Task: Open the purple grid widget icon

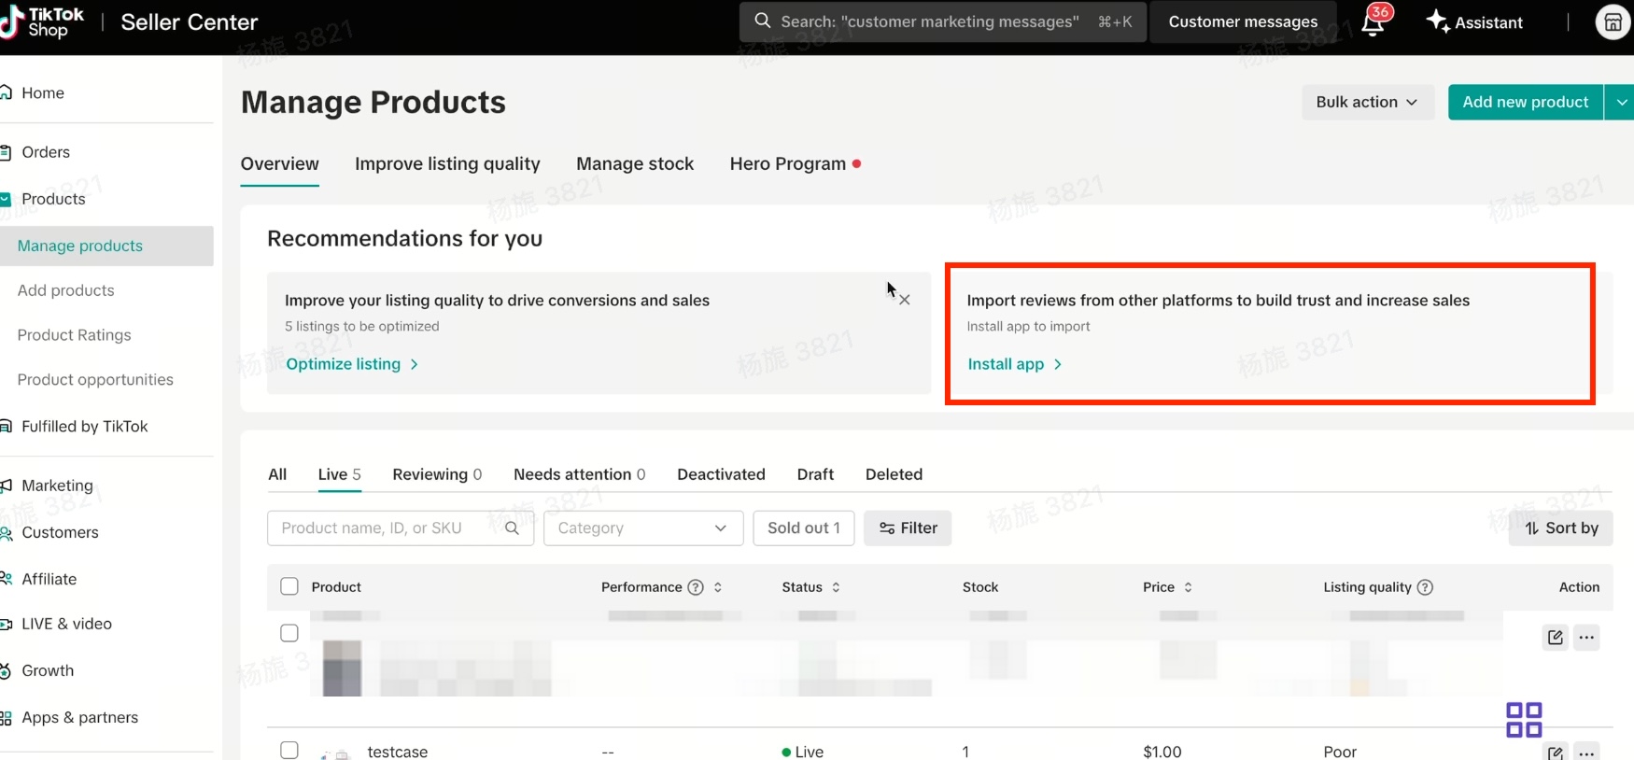Action: pyautogui.click(x=1524, y=720)
